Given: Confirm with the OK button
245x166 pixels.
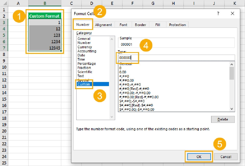Looking at the screenshot, I should click(199, 157).
